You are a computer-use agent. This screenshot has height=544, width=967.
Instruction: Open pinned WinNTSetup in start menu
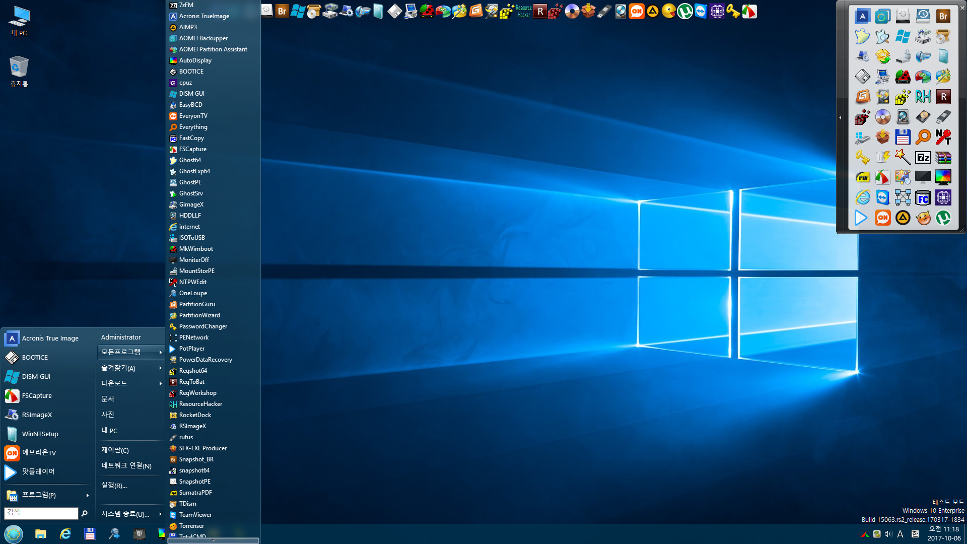click(x=49, y=434)
